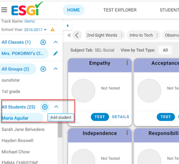Click the add class plus icon

[43, 42]
